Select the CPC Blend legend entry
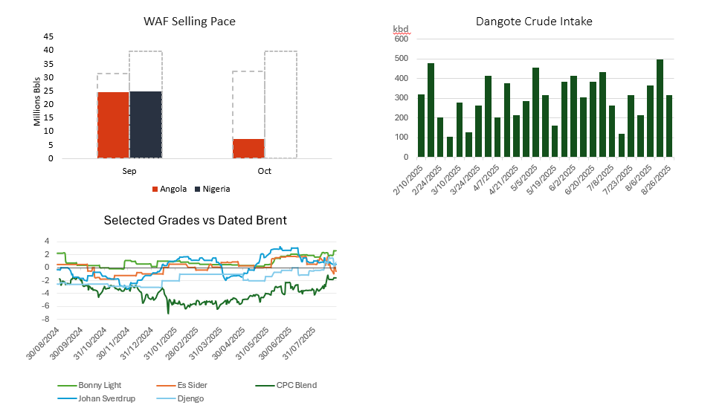The image size is (725, 414). (x=286, y=385)
